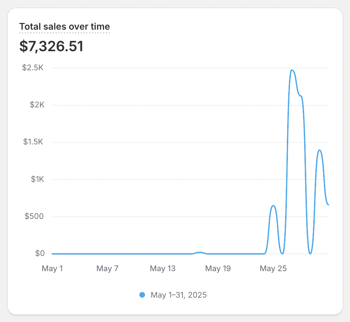Click the "$1.5K" y-axis label

pos(33,142)
